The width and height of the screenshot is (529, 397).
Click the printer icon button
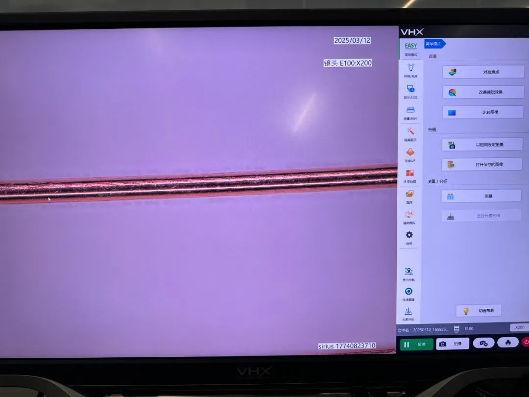(508, 342)
